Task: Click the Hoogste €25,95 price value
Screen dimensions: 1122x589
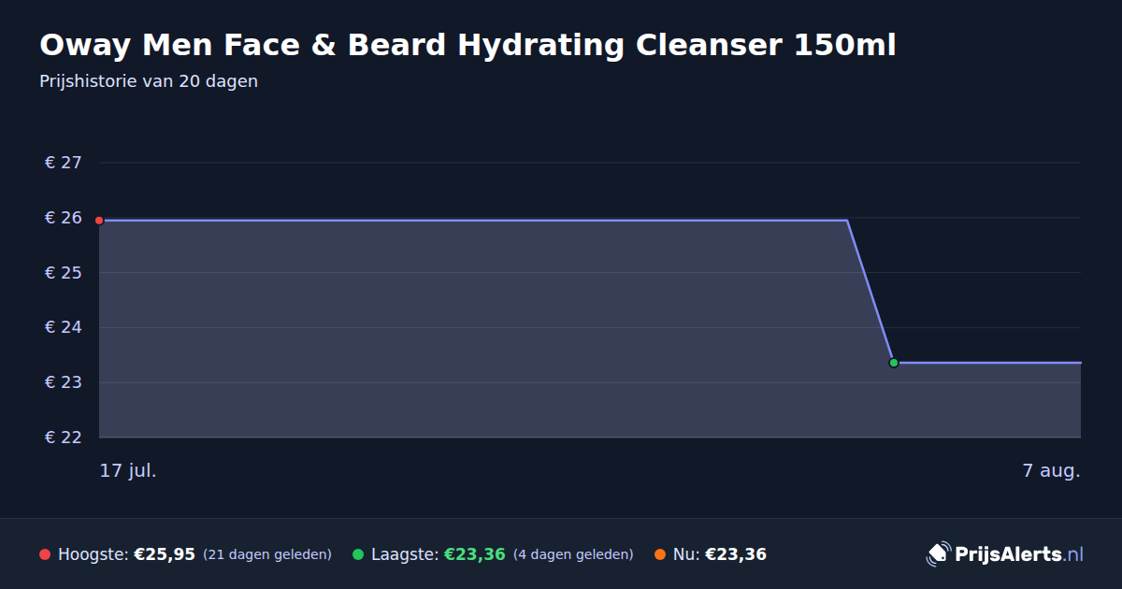Action: [x=165, y=554]
